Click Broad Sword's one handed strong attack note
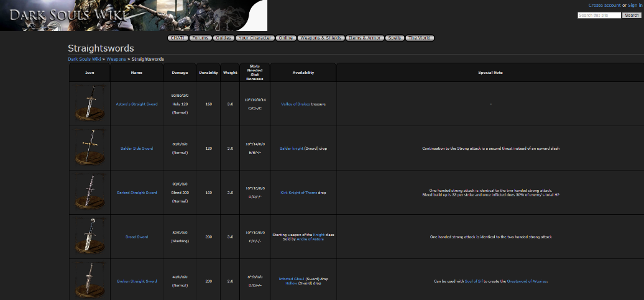The width and height of the screenshot is (644, 300). [490, 237]
